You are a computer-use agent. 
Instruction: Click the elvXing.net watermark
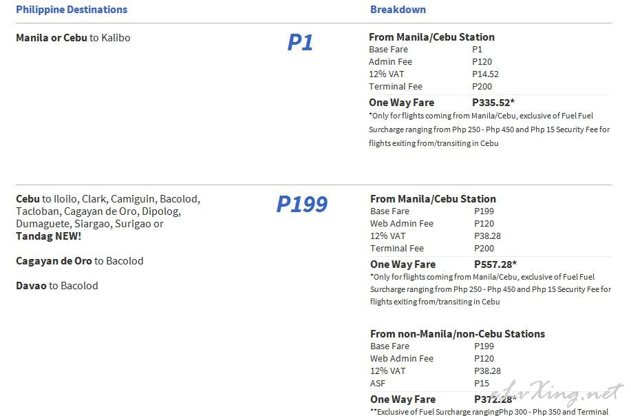(x=562, y=393)
